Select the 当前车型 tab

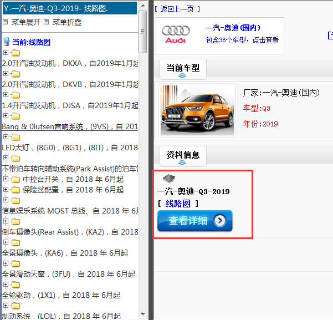183,69
